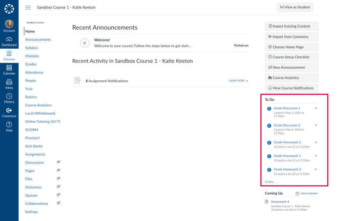Viewport: 343px width, 221px height.
Task: Expand the 2 more To Do items
Action: [x=270, y=182]
